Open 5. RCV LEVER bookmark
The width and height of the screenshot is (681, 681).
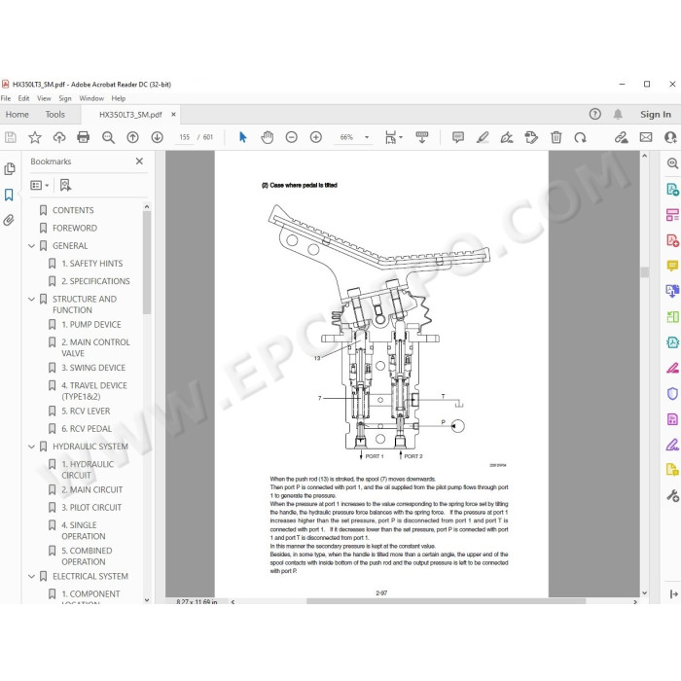pyautogui.click(x=86, y=411)
